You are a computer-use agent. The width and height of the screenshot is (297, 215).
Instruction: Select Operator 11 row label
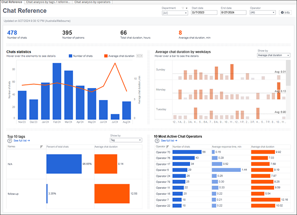tap(163, 188)
